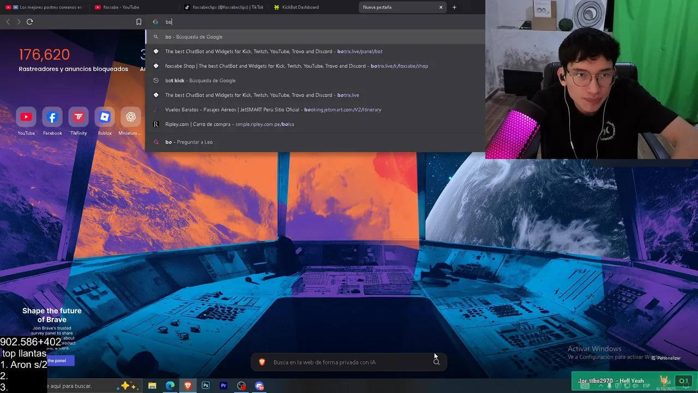Select the plain botrix.live suggestion
The width and height of the screenshot is (698, 393).
[x=315, y=95]
